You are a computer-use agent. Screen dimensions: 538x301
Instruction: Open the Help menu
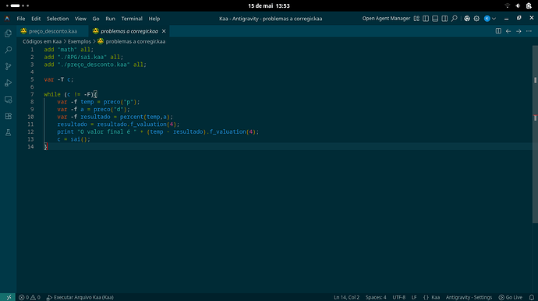click(154, 19)
